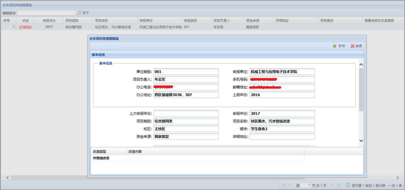405x190 pixels.
Task: Click the page number input box
Action: tap(306, 185)
